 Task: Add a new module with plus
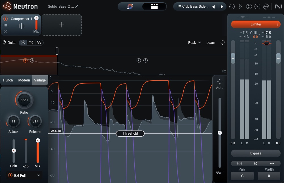point(62,25)
